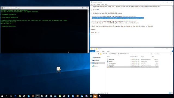The height and width of the screenshot is (98, 174).
Task: Click Properties icon in Explorer quick access toolbar
Action: click(95, 49)
